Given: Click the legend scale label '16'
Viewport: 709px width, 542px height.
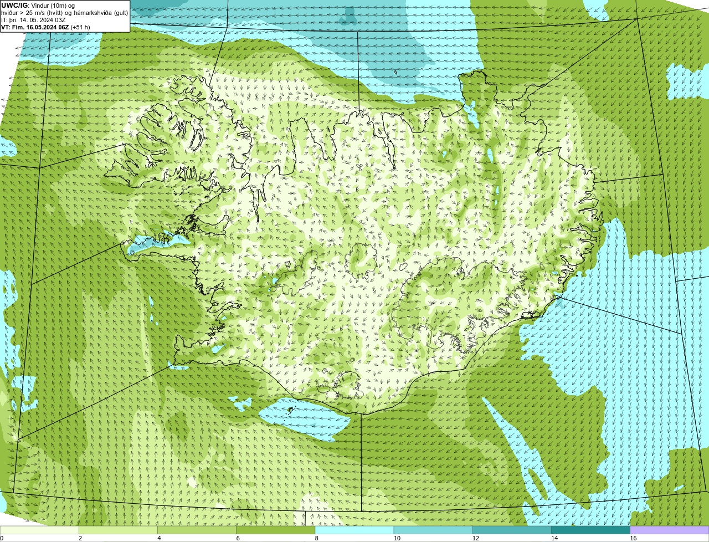Looking at the screenshot, I should click(633, 538).
